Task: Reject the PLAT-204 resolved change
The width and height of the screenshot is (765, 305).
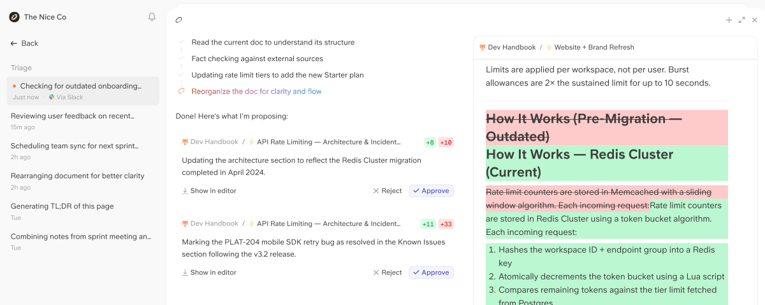Action: [x=387, y=273]
